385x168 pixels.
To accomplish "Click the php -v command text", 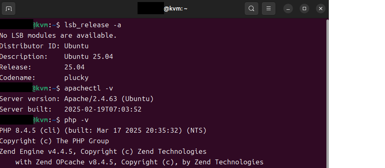I will coord(77,120).
